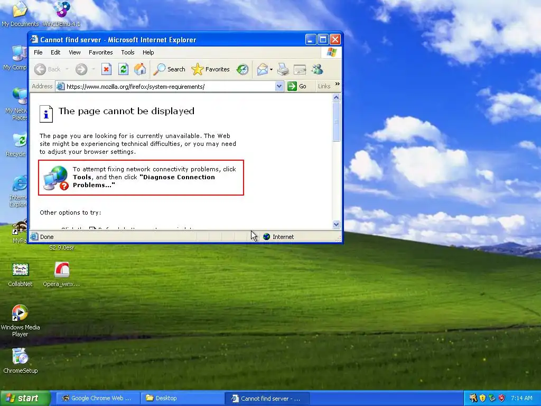Click the Forward arrow button
541x406 pixels.
[x=81, y=69]
